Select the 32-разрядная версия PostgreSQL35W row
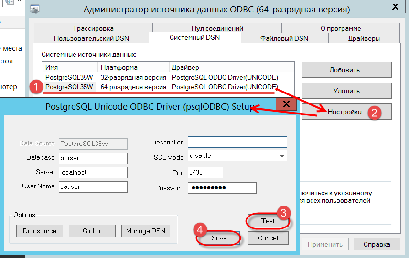The image size is (409, 258). (168, 77)
